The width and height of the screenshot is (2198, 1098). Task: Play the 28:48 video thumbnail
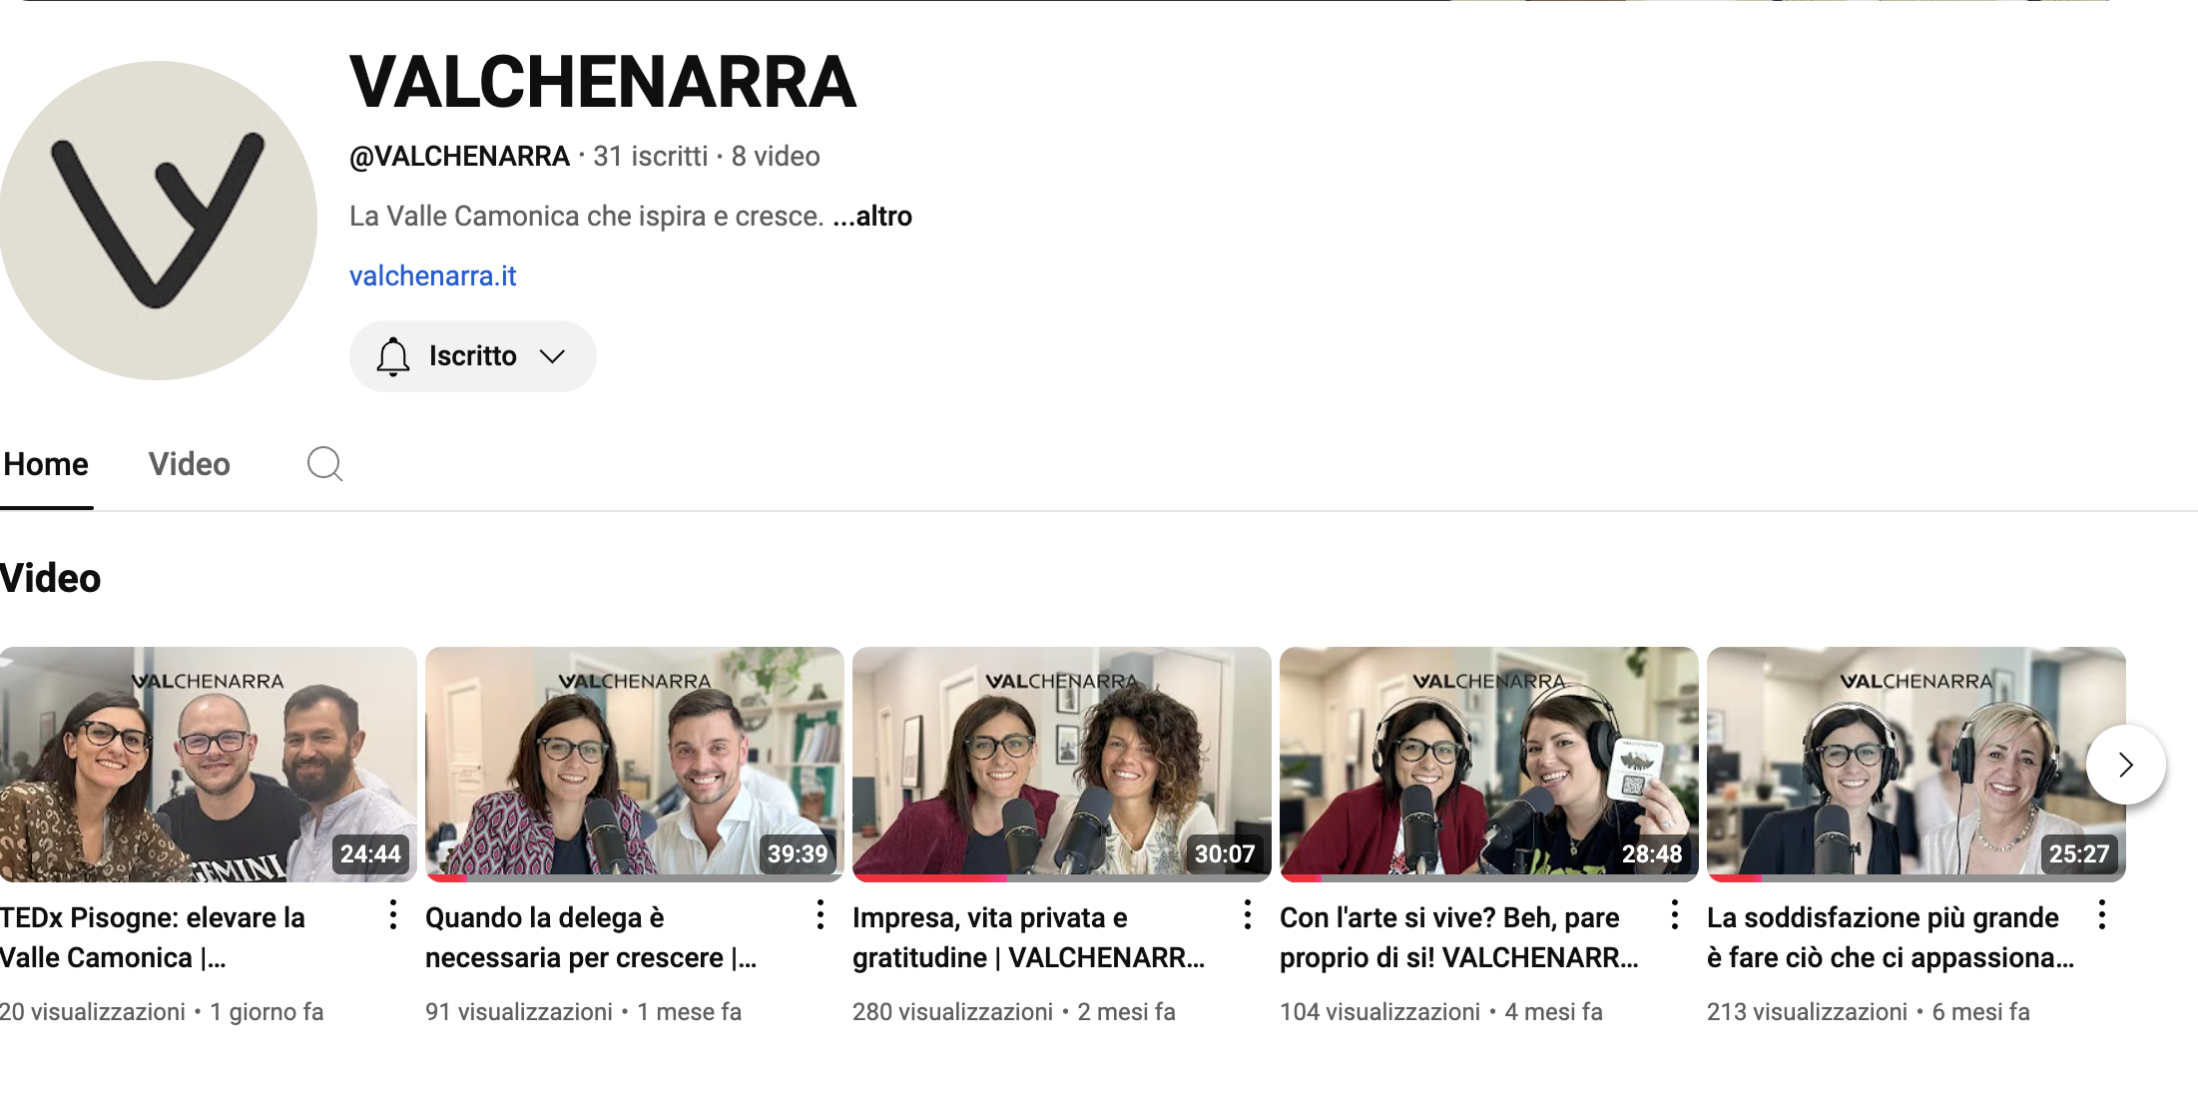[x=1489, y=765]
